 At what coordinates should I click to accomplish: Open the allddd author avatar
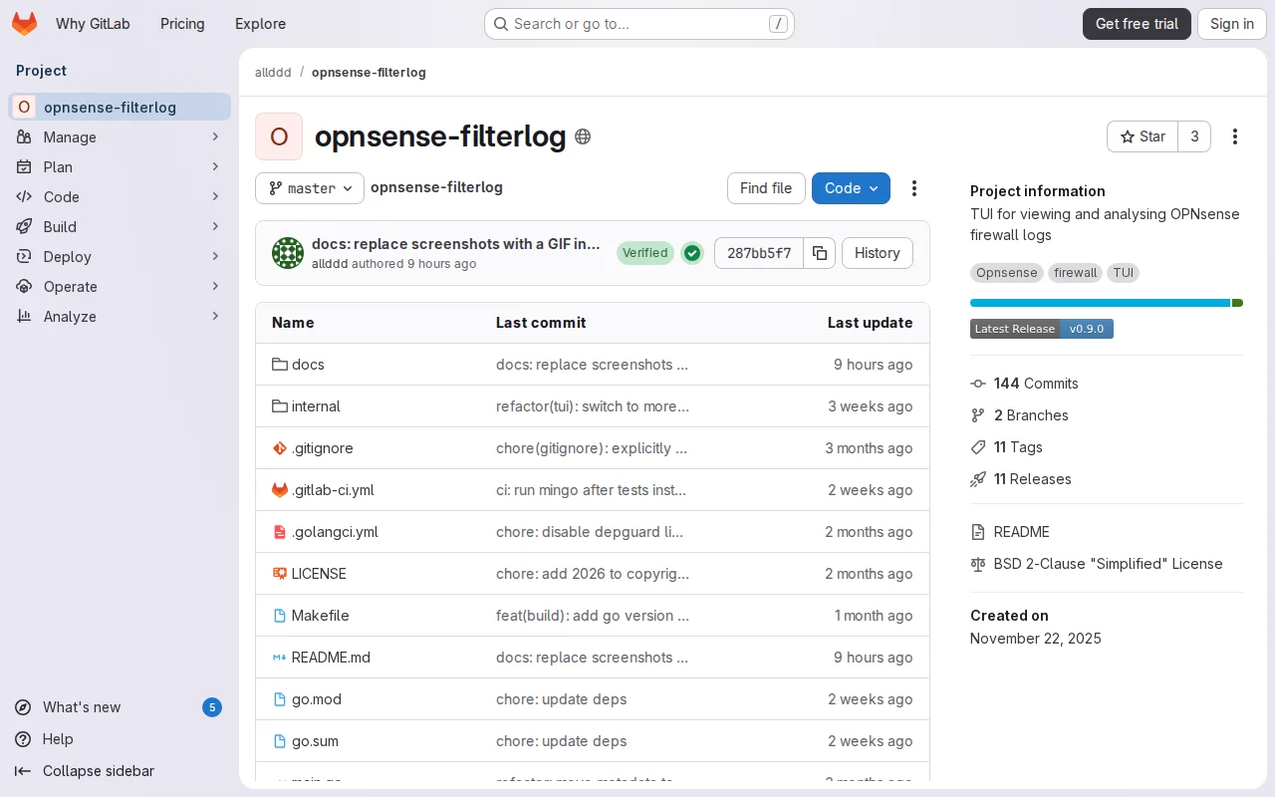click(288, 253)
